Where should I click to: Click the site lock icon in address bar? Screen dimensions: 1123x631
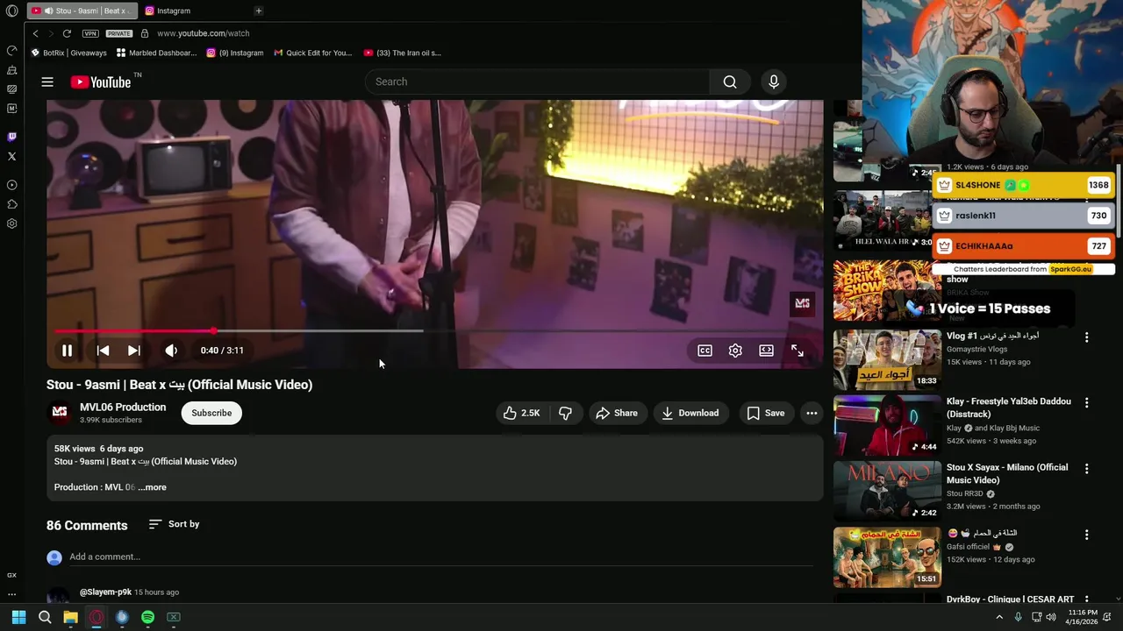[x=145, y=33]
